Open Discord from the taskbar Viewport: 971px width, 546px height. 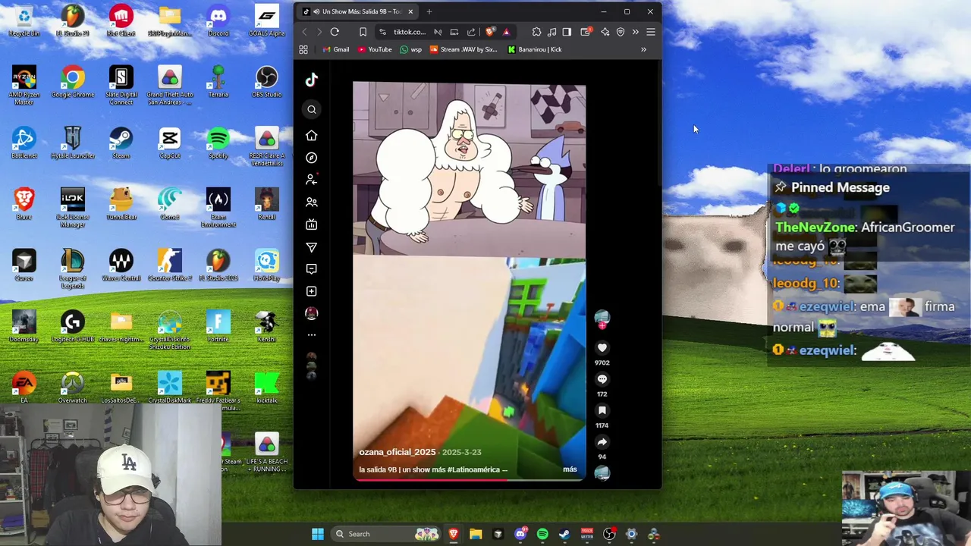coord(520,534)
